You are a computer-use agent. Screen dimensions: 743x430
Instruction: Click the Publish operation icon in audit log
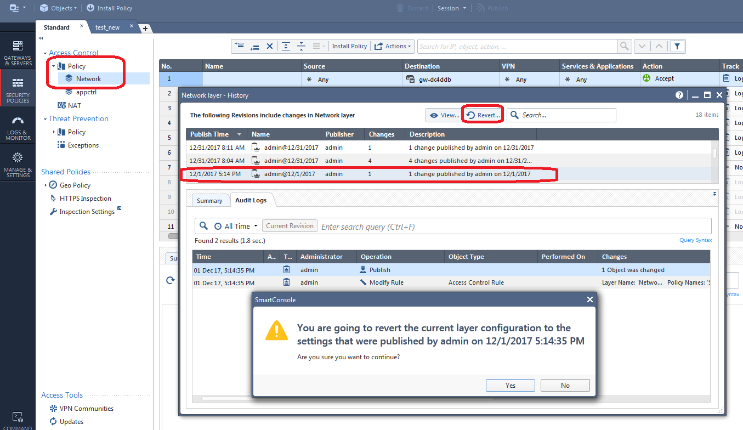pyautogui.click(x=363, y=270)
